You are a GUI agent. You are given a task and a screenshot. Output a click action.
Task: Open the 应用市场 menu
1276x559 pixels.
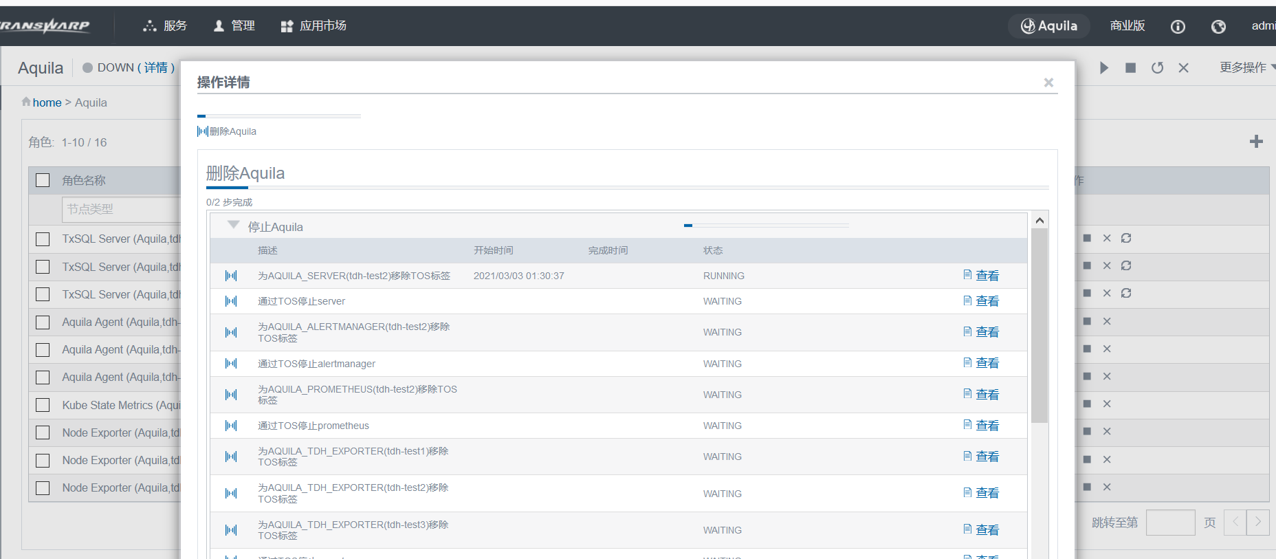click(x=313, y=26)
